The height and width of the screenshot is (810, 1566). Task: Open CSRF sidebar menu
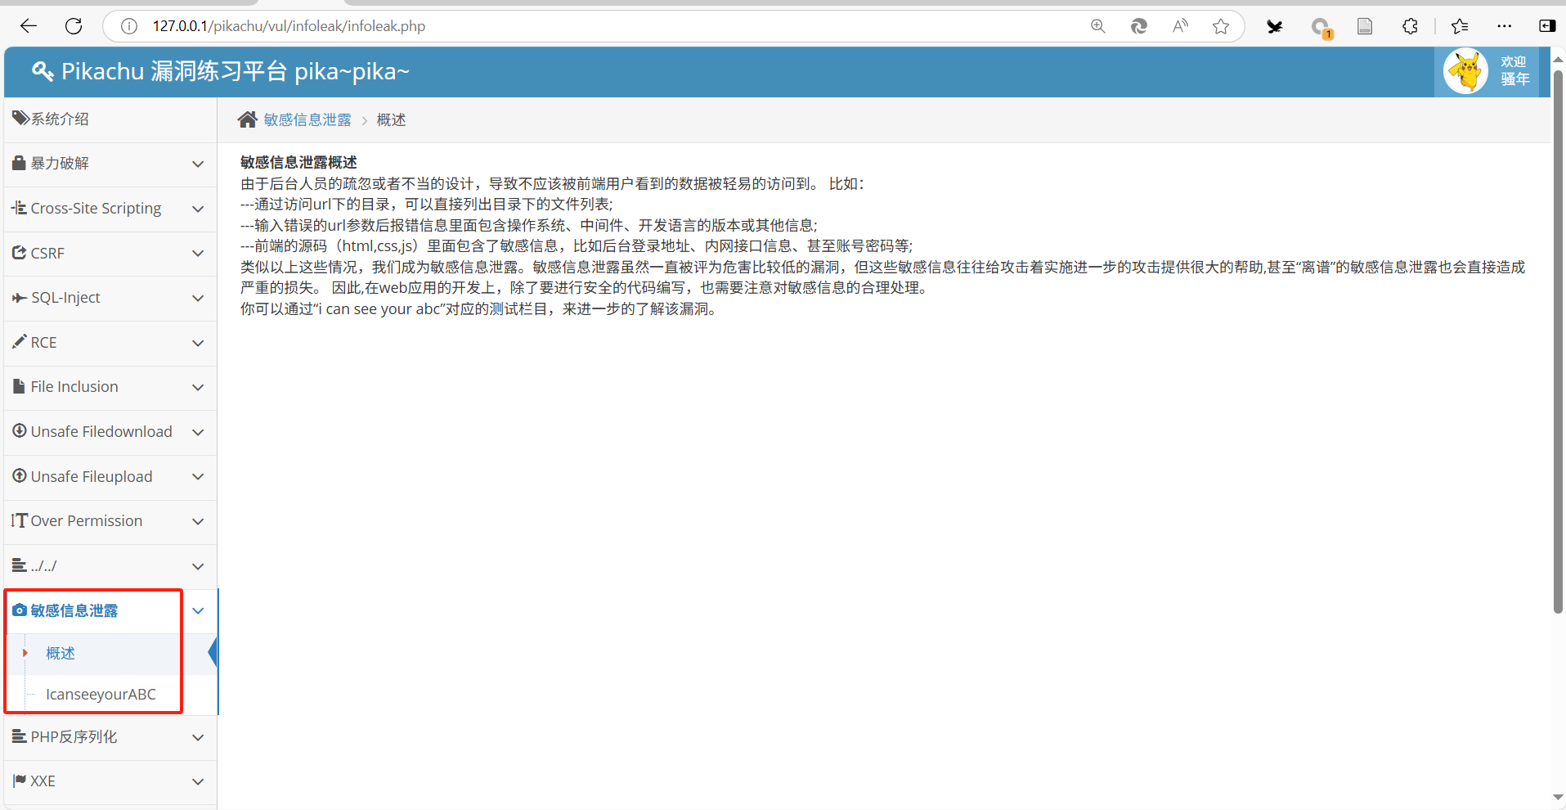pyautogui.click(x=110, y=254)
